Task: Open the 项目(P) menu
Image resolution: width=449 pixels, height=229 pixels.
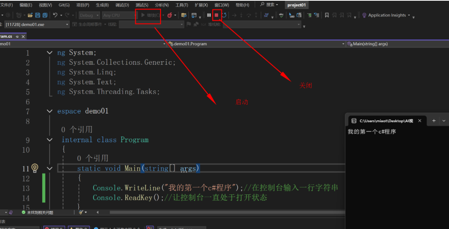Action: [82, 5]
